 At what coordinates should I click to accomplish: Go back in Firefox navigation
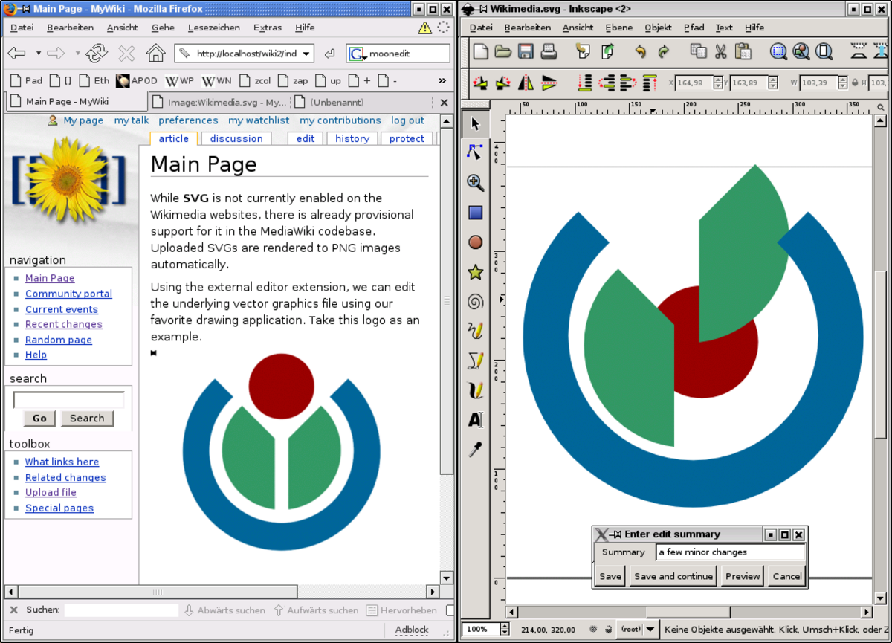(x=16, y=53)
